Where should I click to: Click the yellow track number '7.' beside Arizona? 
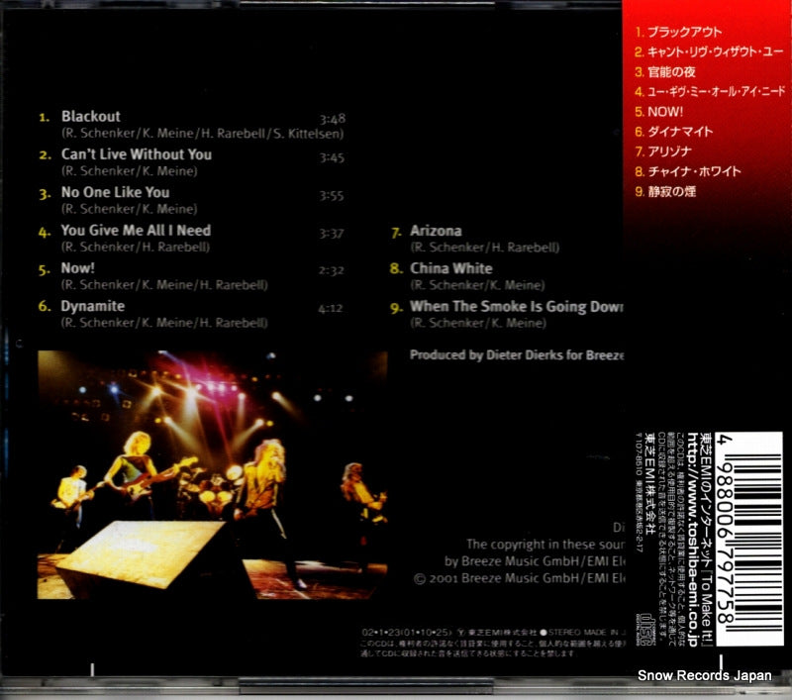pos(397,233)
